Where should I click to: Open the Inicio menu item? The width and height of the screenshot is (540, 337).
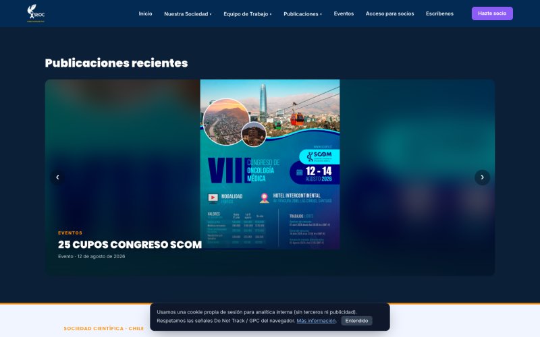point(145,13)
